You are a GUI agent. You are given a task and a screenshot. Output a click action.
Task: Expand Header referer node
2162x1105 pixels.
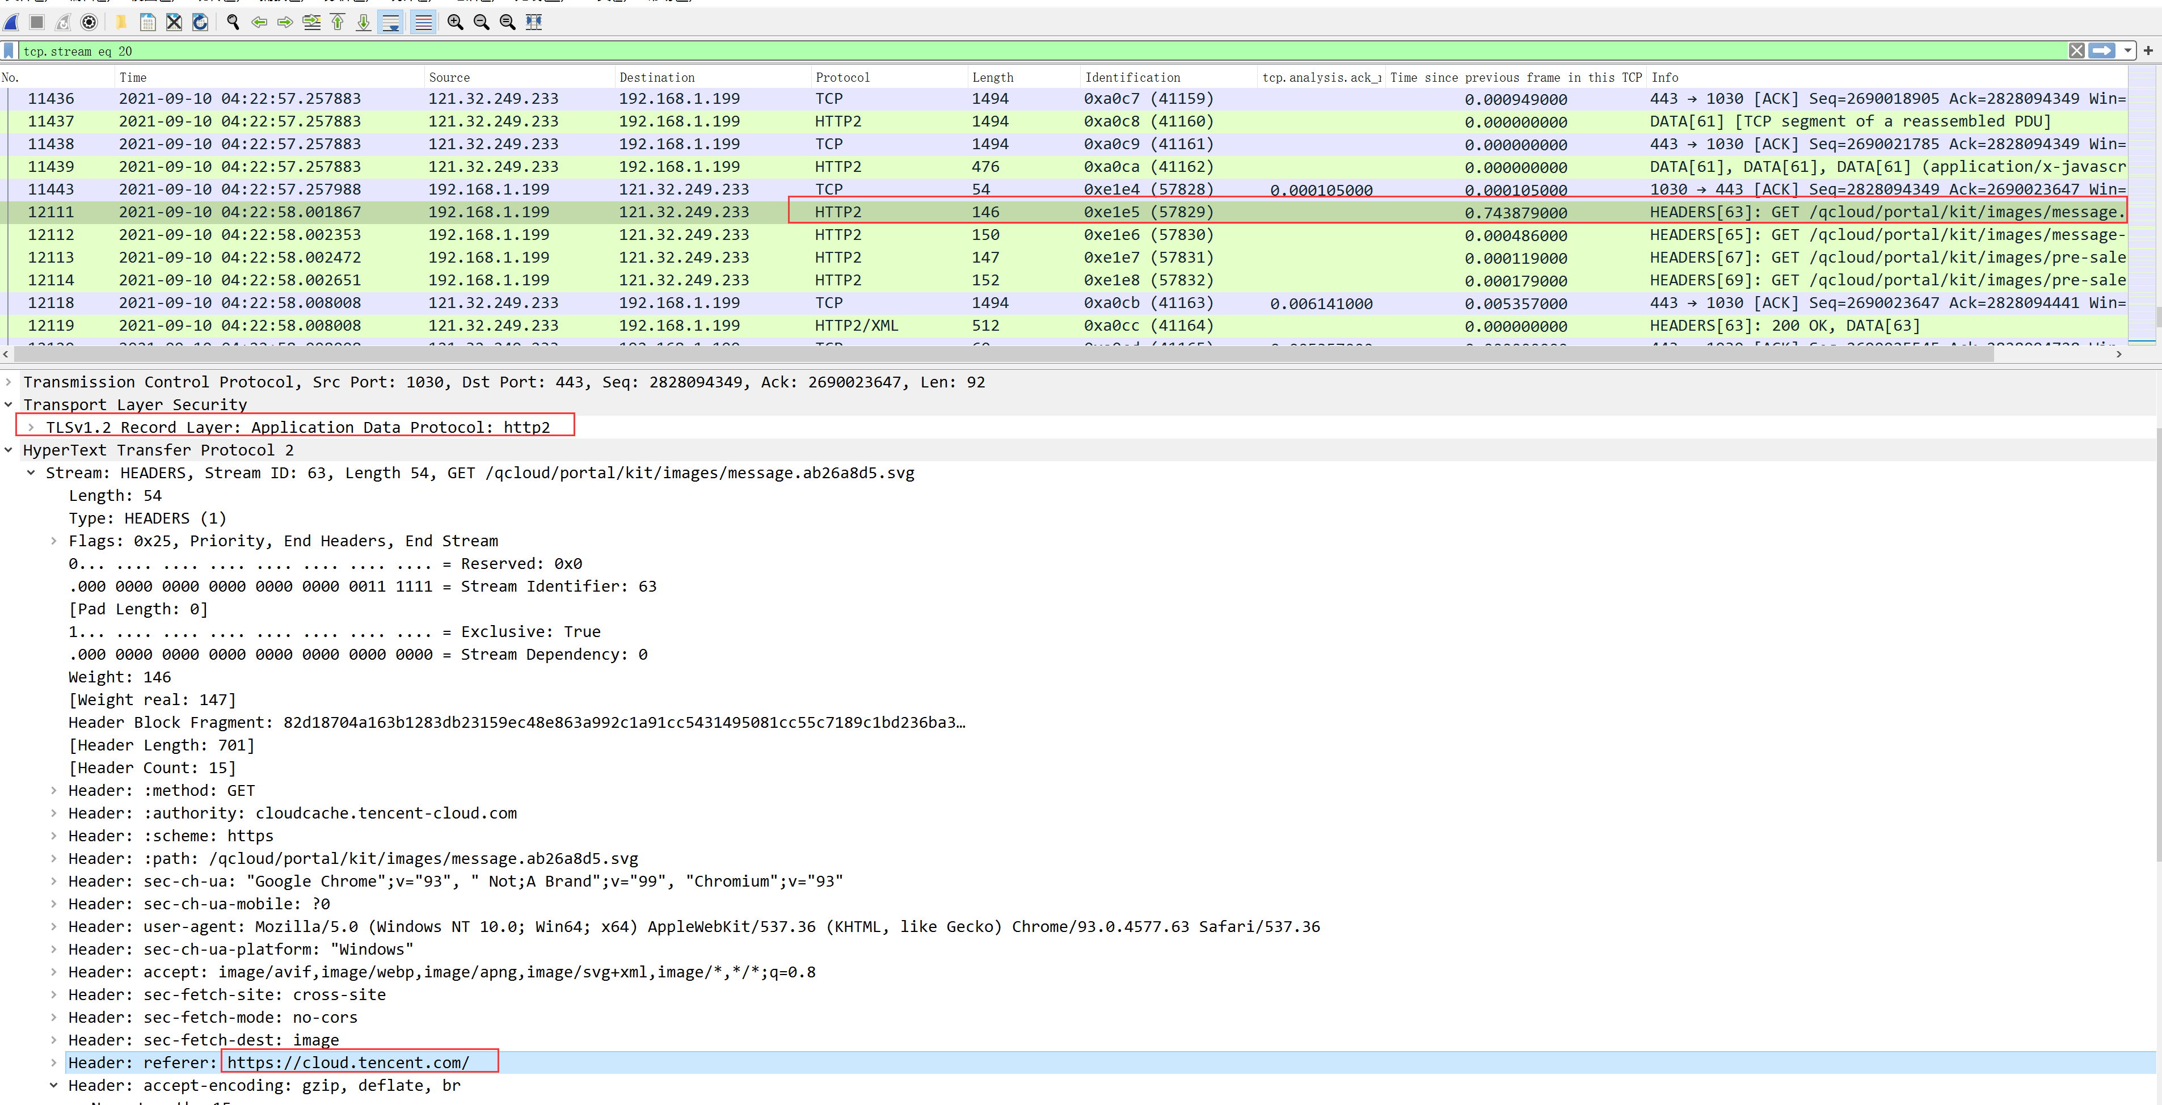coord(54,1062)
